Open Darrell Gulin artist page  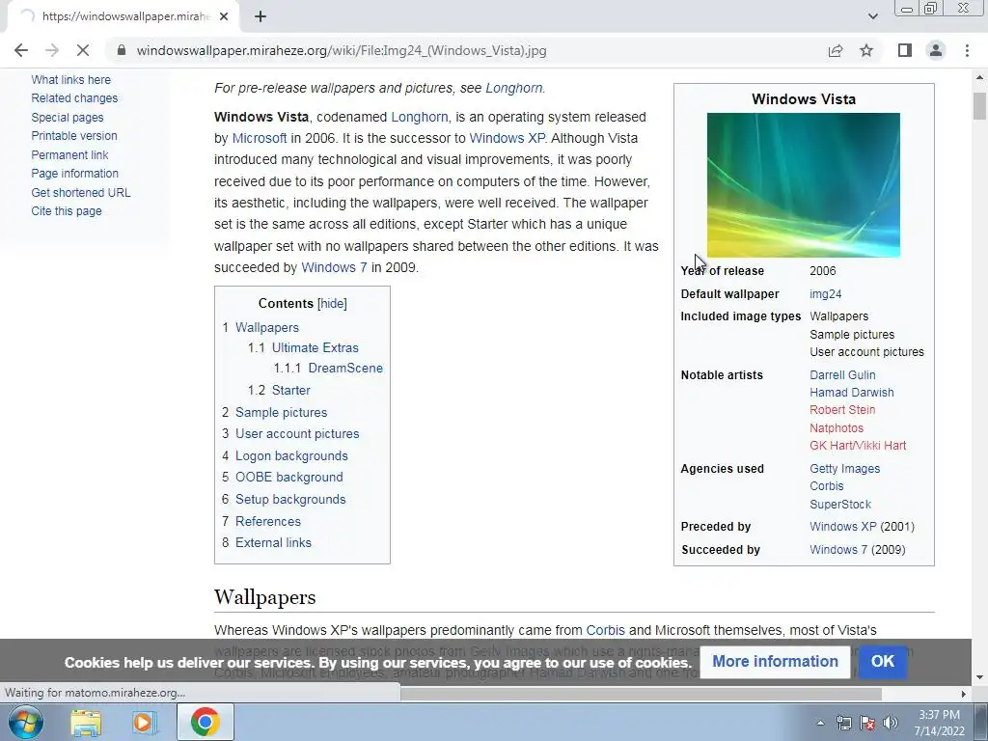[x=842, y=375]
